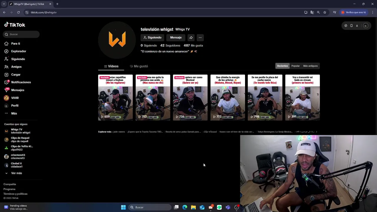The height and width of the screenshot is (212, 377).
Task: Click Verifica que eres tú button
Action: [x=353, y=12]
